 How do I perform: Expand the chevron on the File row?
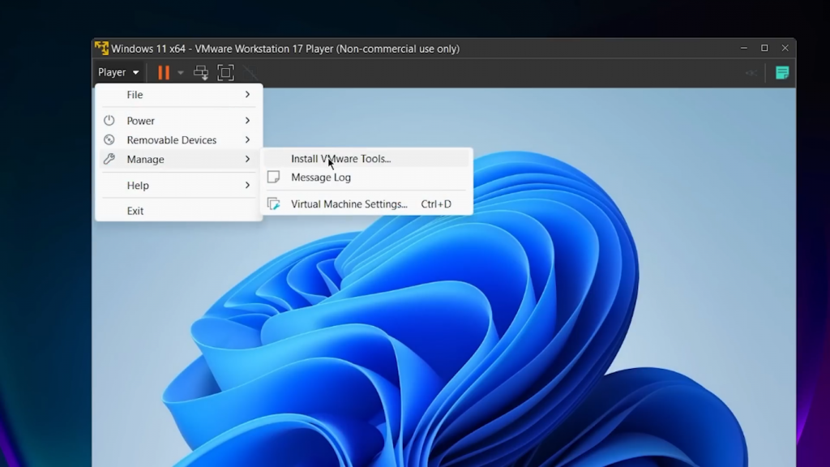(247, 94)
